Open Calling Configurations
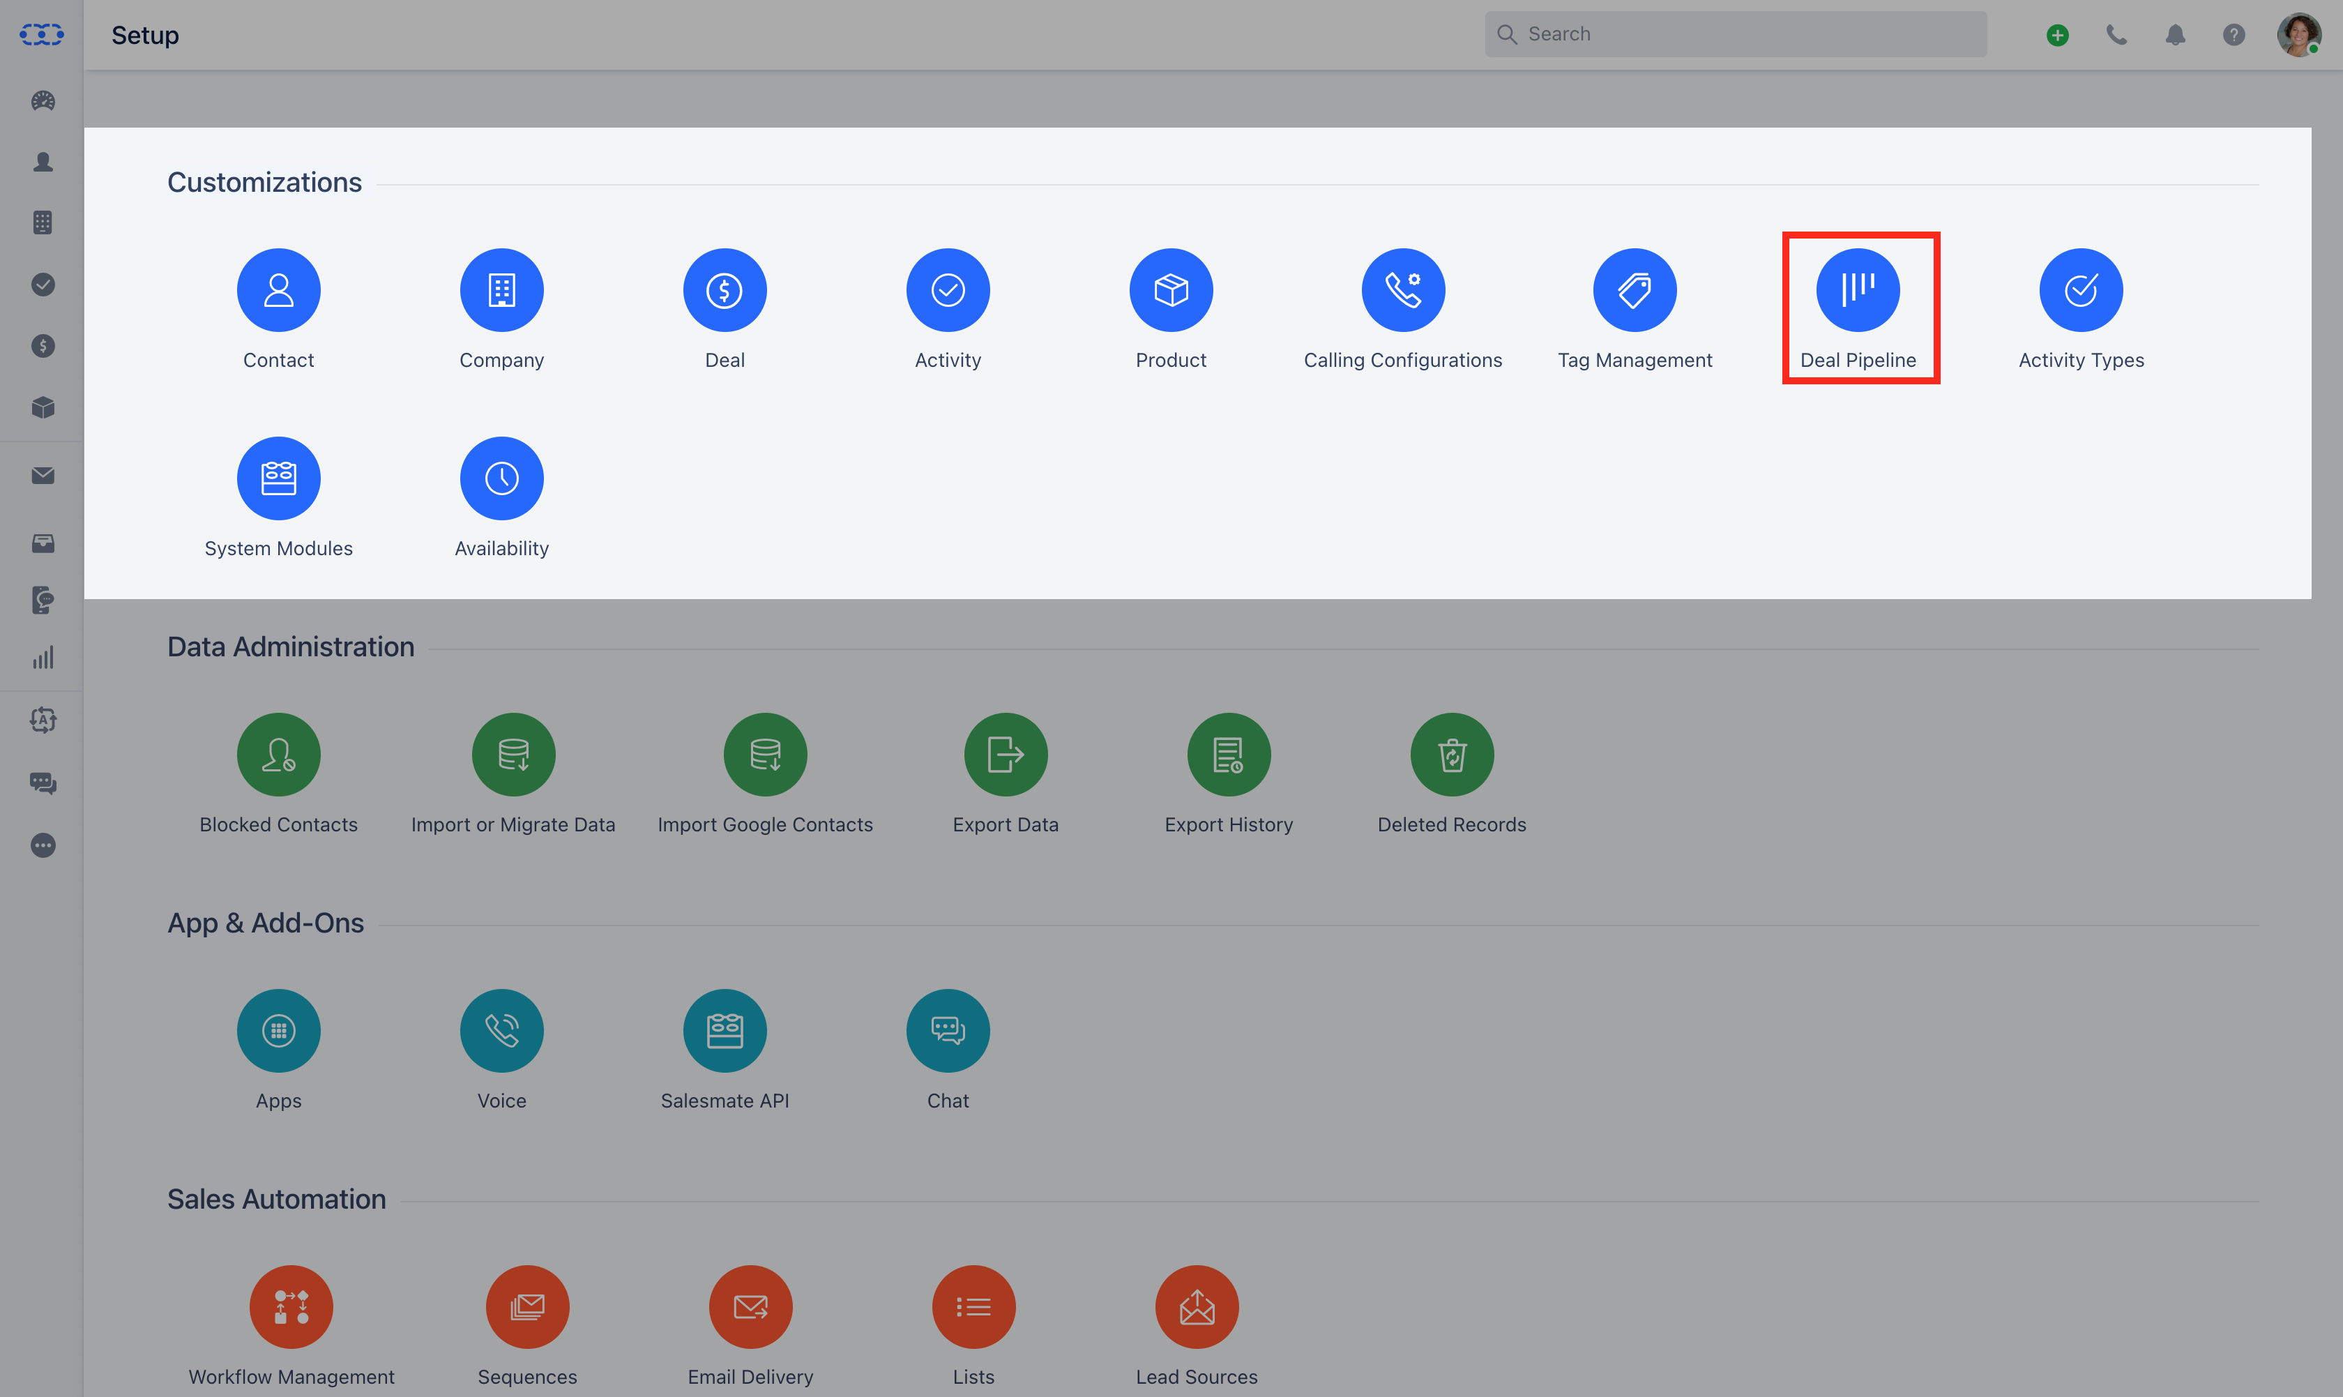The width and height of the screenshot is (2343, 1397). 1403,290
